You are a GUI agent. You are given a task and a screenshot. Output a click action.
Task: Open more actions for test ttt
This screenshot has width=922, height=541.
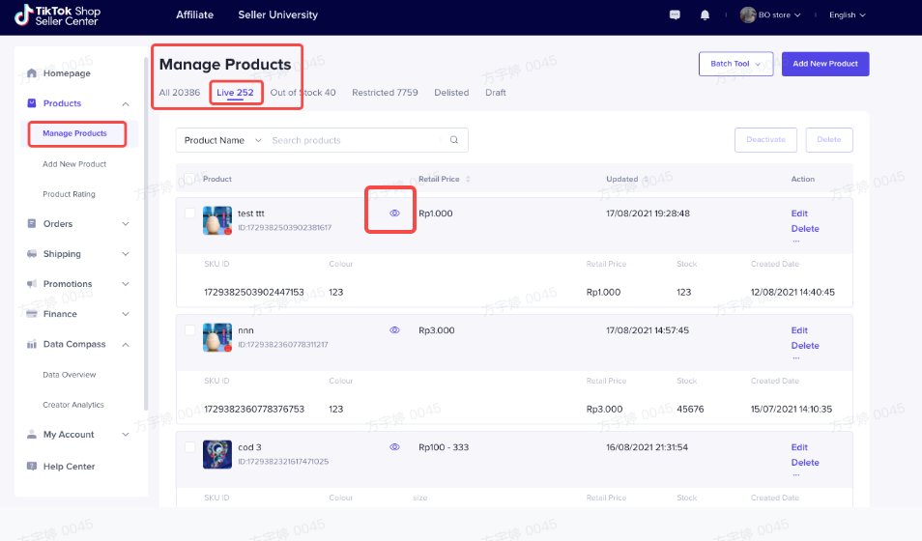coord(796,242)
